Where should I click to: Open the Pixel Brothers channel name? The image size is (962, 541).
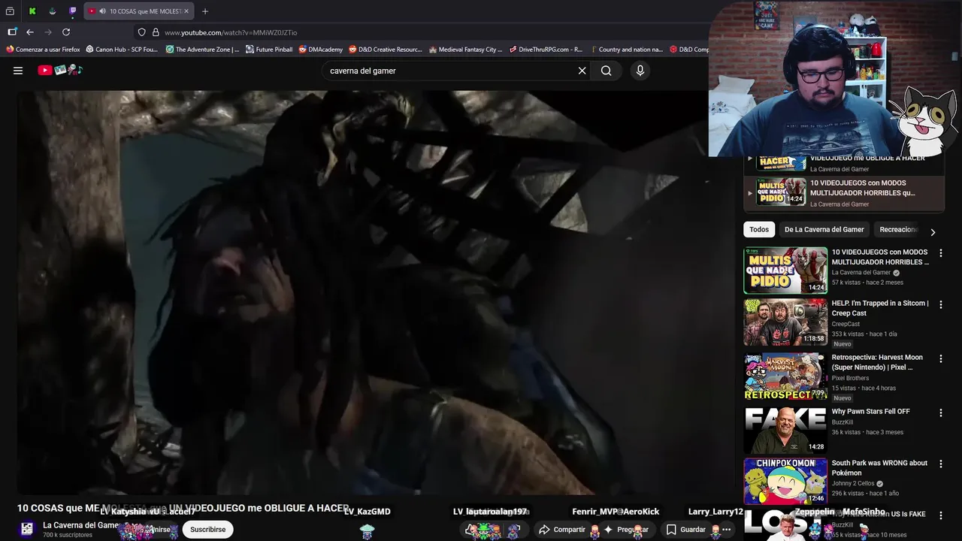tap(850, 378)
